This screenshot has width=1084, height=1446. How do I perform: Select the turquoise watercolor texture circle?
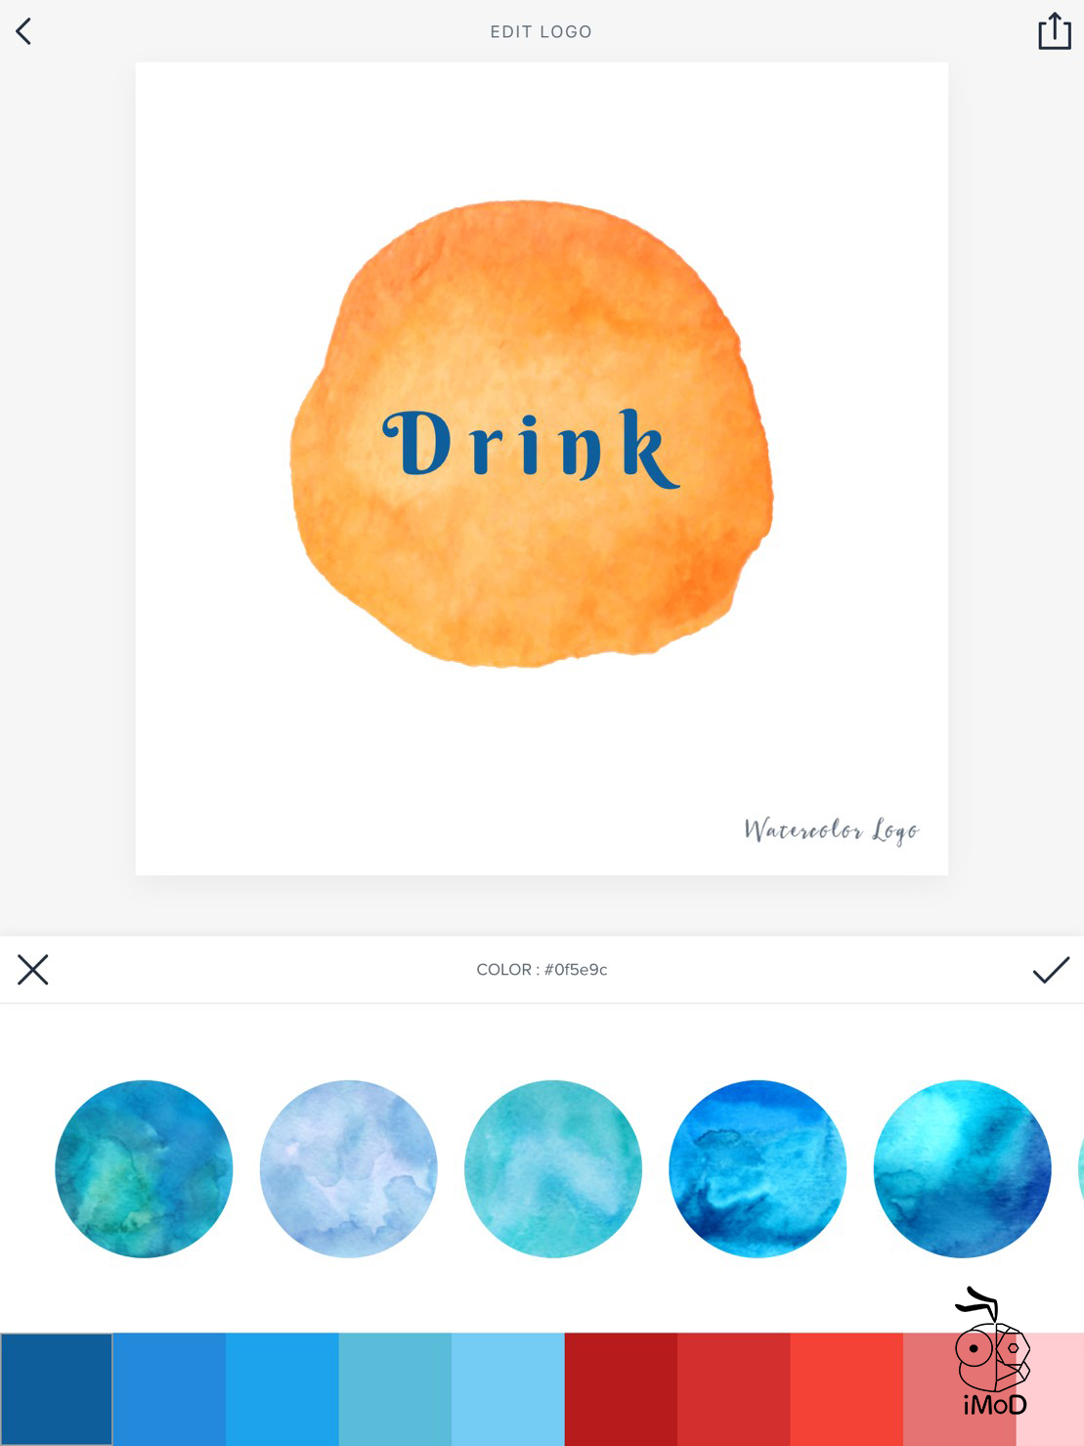[x=553, y=1168]
